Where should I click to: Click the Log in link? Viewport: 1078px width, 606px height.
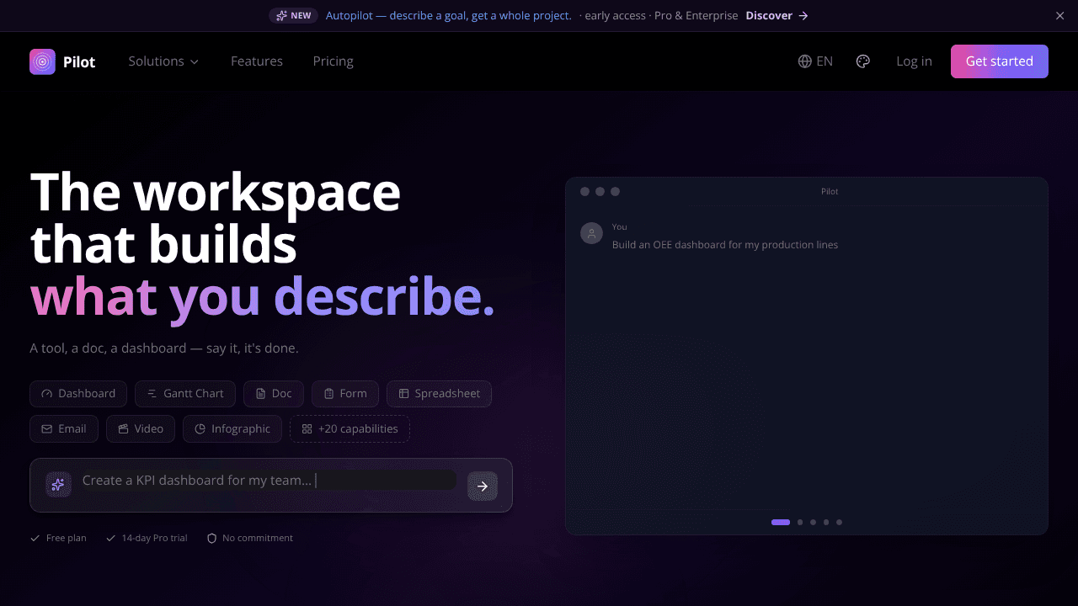(914, 61)
